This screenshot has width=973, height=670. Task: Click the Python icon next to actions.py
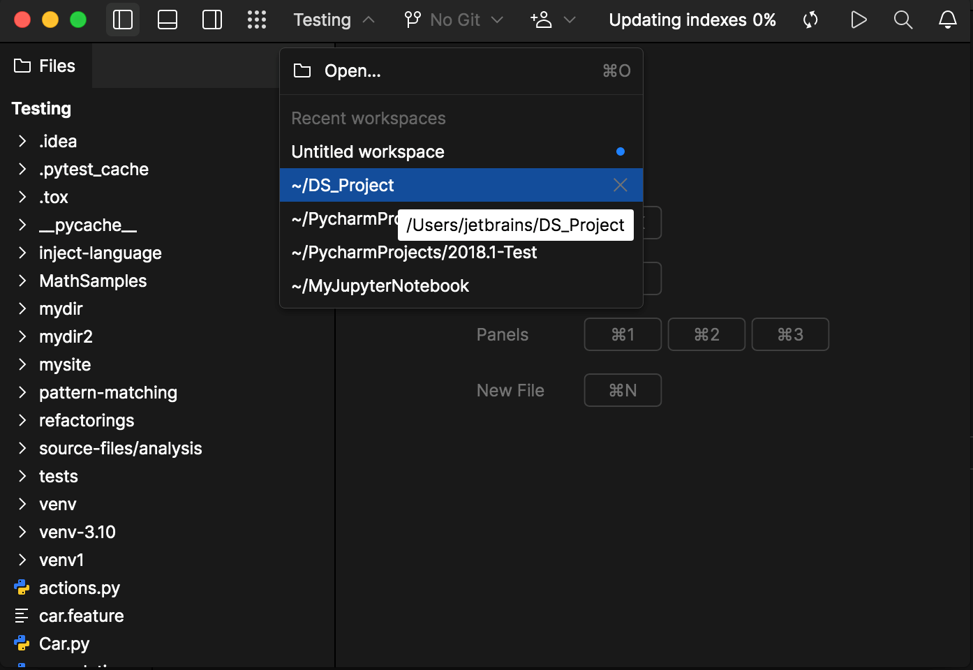click(22, 588)
